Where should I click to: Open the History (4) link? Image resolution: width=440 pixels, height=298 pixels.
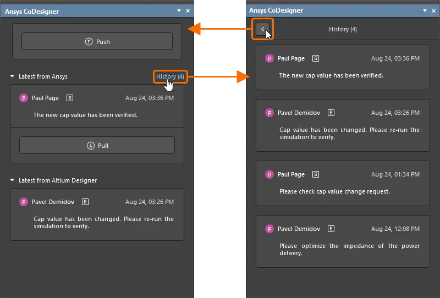point(170,76)
